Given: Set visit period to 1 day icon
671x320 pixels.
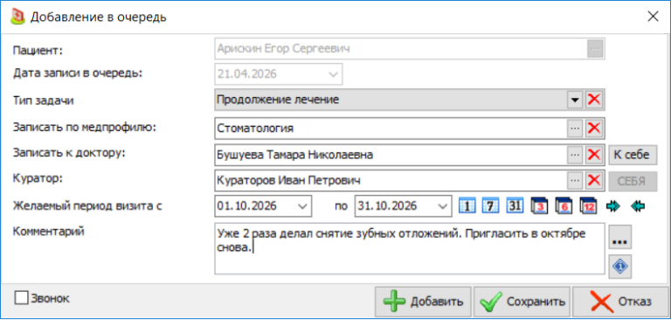Looking at the screenshot, I should (x=467, y=206).
